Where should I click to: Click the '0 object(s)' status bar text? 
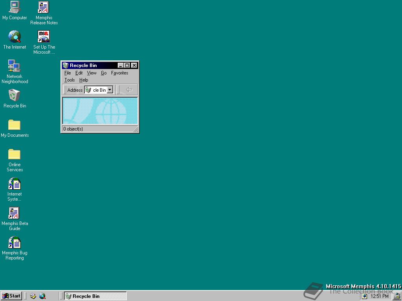73,129
